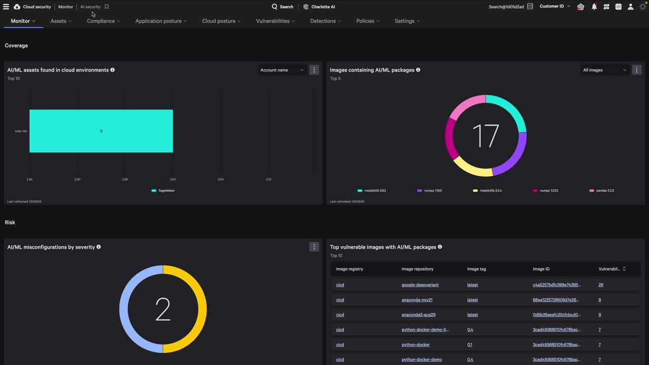649x365 pixels.
Task: Toggle the light/dark theme sun icon
Action: pyautogui.click(x=642, y=7)
